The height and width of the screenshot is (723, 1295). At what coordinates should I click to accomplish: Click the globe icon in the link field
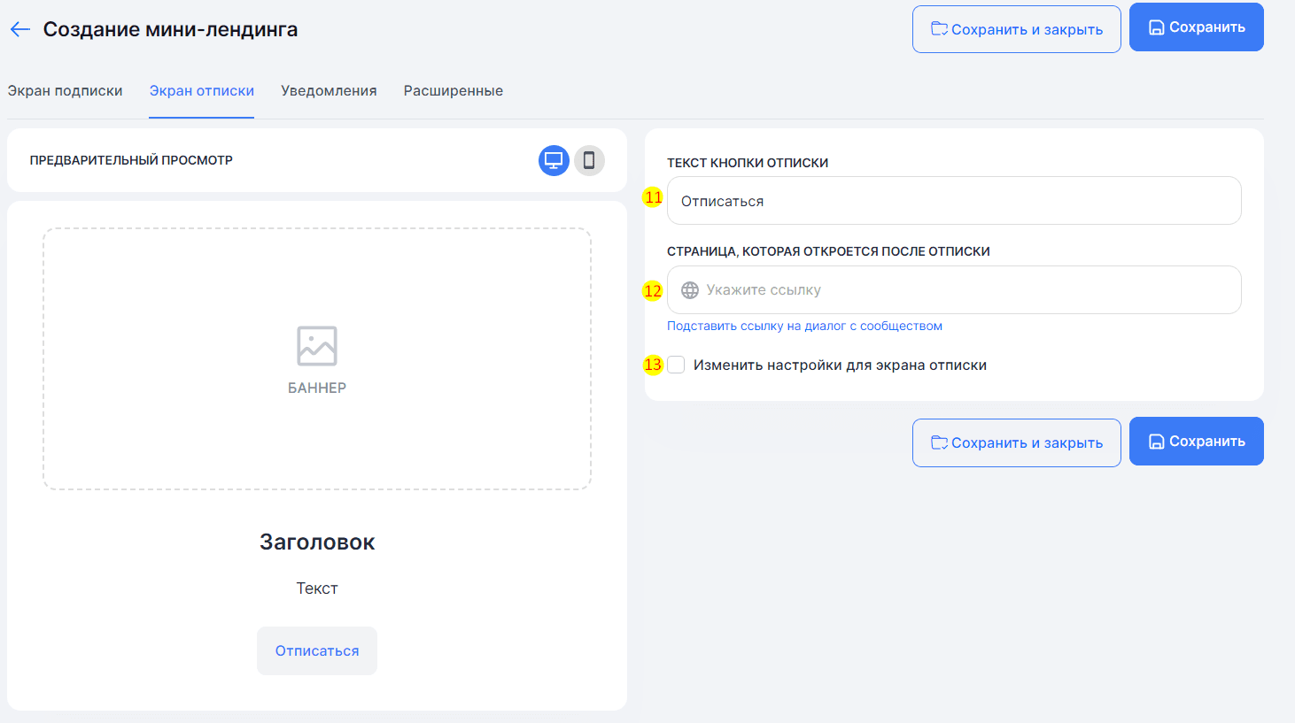click(690, 290)
